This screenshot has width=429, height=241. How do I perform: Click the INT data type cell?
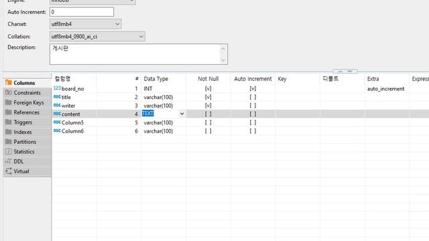(x=148, y=89)
